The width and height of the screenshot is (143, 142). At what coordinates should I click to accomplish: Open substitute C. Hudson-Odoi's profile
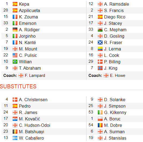tap(35, 125)
